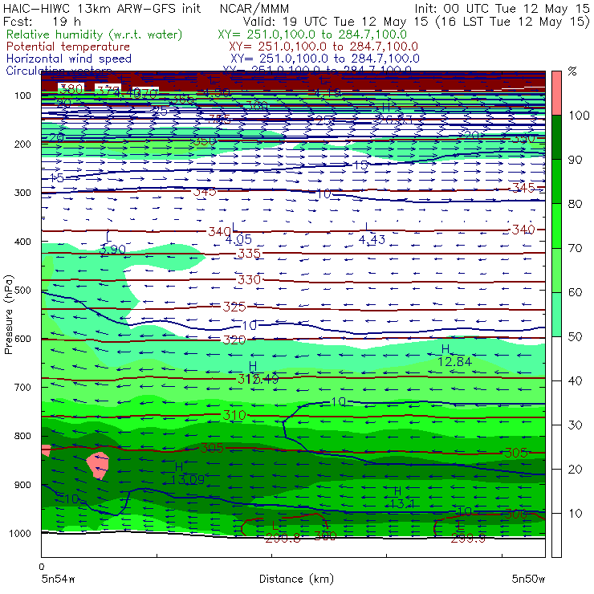Screen dimensions: 594x594
Task: Click the "335" potential temperature contour label
Action: pos(250,254)
